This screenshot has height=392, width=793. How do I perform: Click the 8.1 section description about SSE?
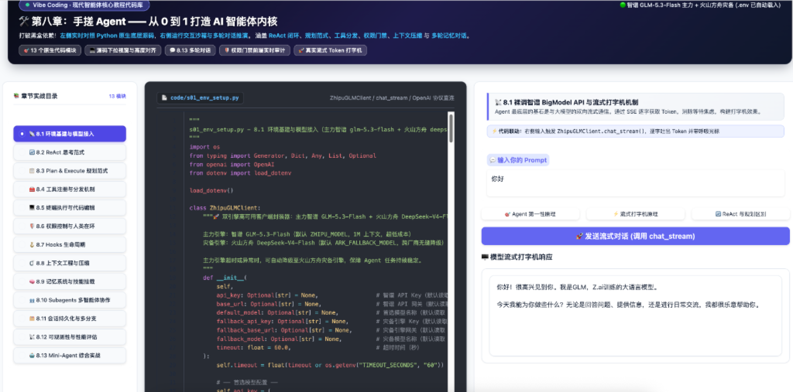(628, 112)
